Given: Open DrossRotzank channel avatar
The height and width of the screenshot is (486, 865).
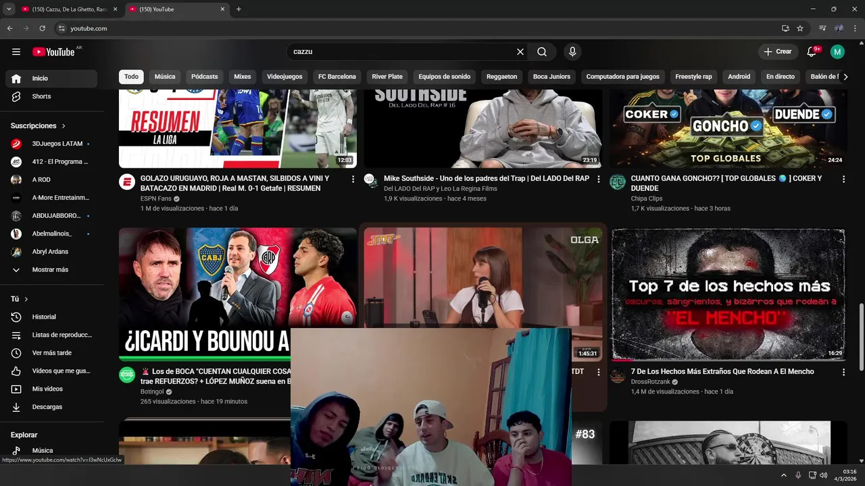Looking at the screenshot, I should click(x=618, y=375).
